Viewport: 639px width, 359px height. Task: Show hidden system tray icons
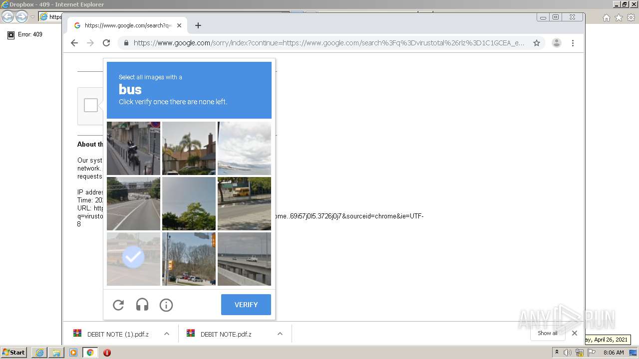[x=557, y=353]
